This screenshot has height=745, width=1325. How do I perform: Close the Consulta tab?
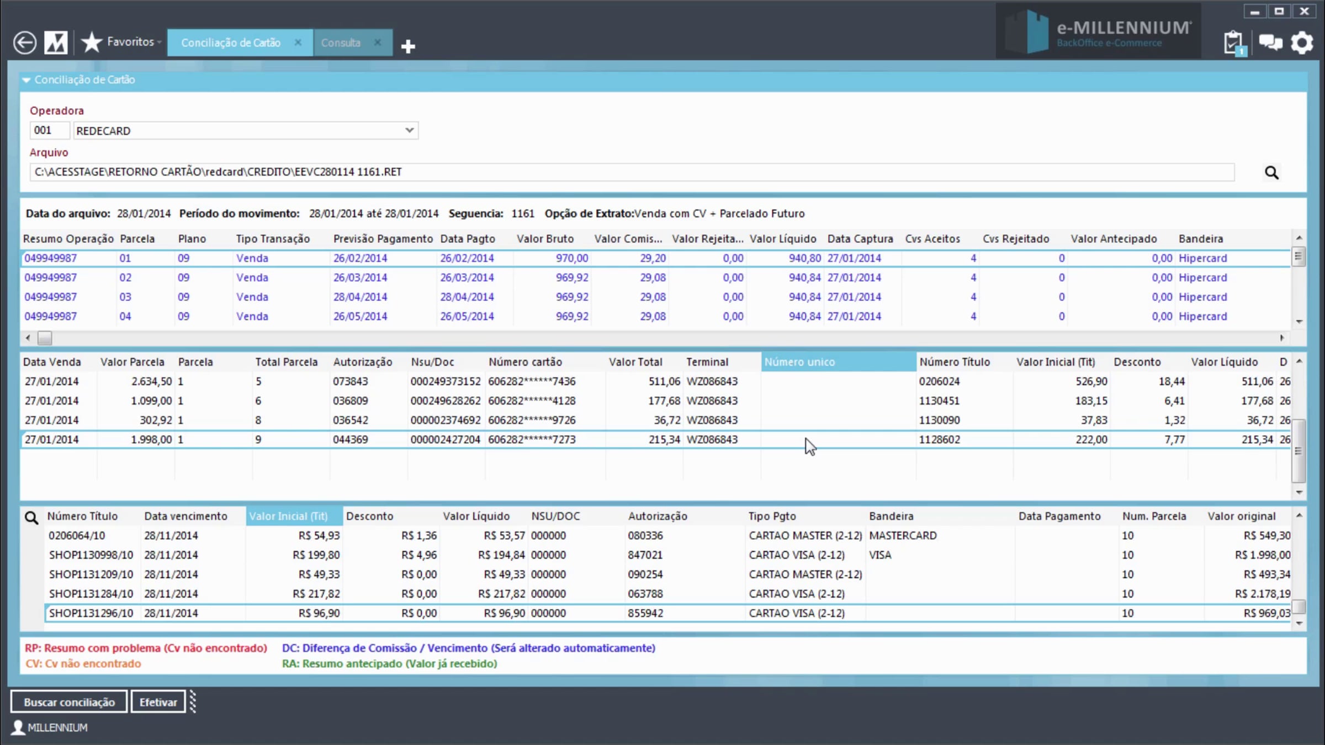click(x=378, y=42)
